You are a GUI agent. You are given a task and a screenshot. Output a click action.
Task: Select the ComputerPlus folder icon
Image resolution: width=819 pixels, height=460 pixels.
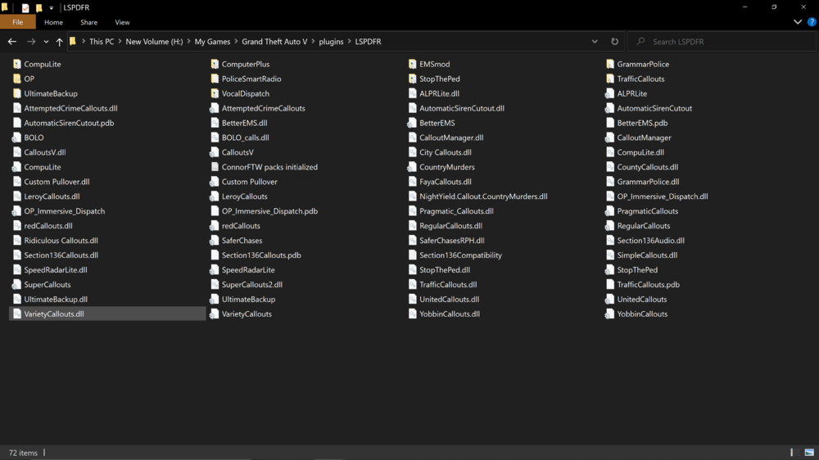tap(215, 64)
